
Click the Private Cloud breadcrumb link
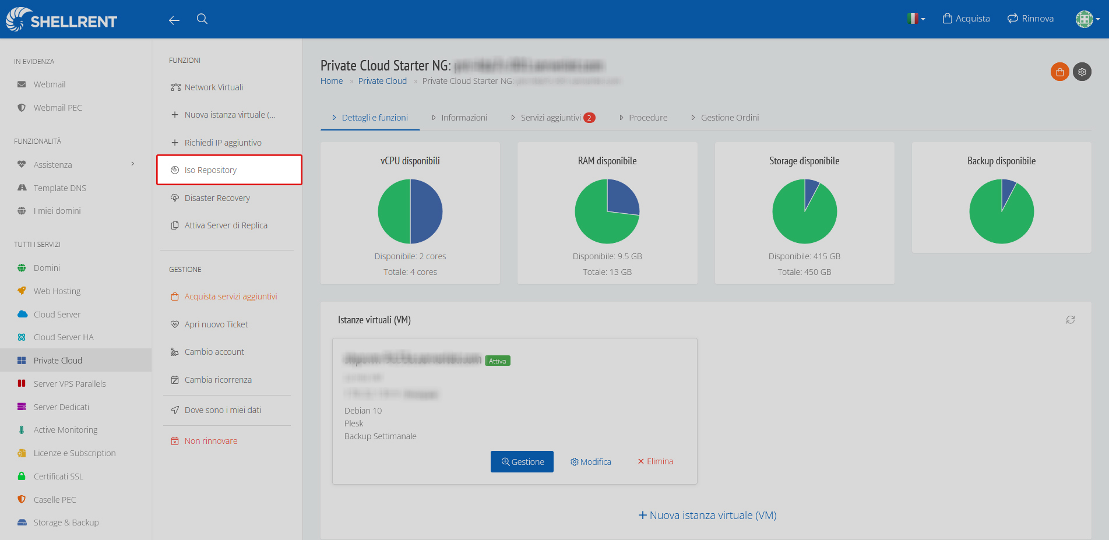coord(382,81)
